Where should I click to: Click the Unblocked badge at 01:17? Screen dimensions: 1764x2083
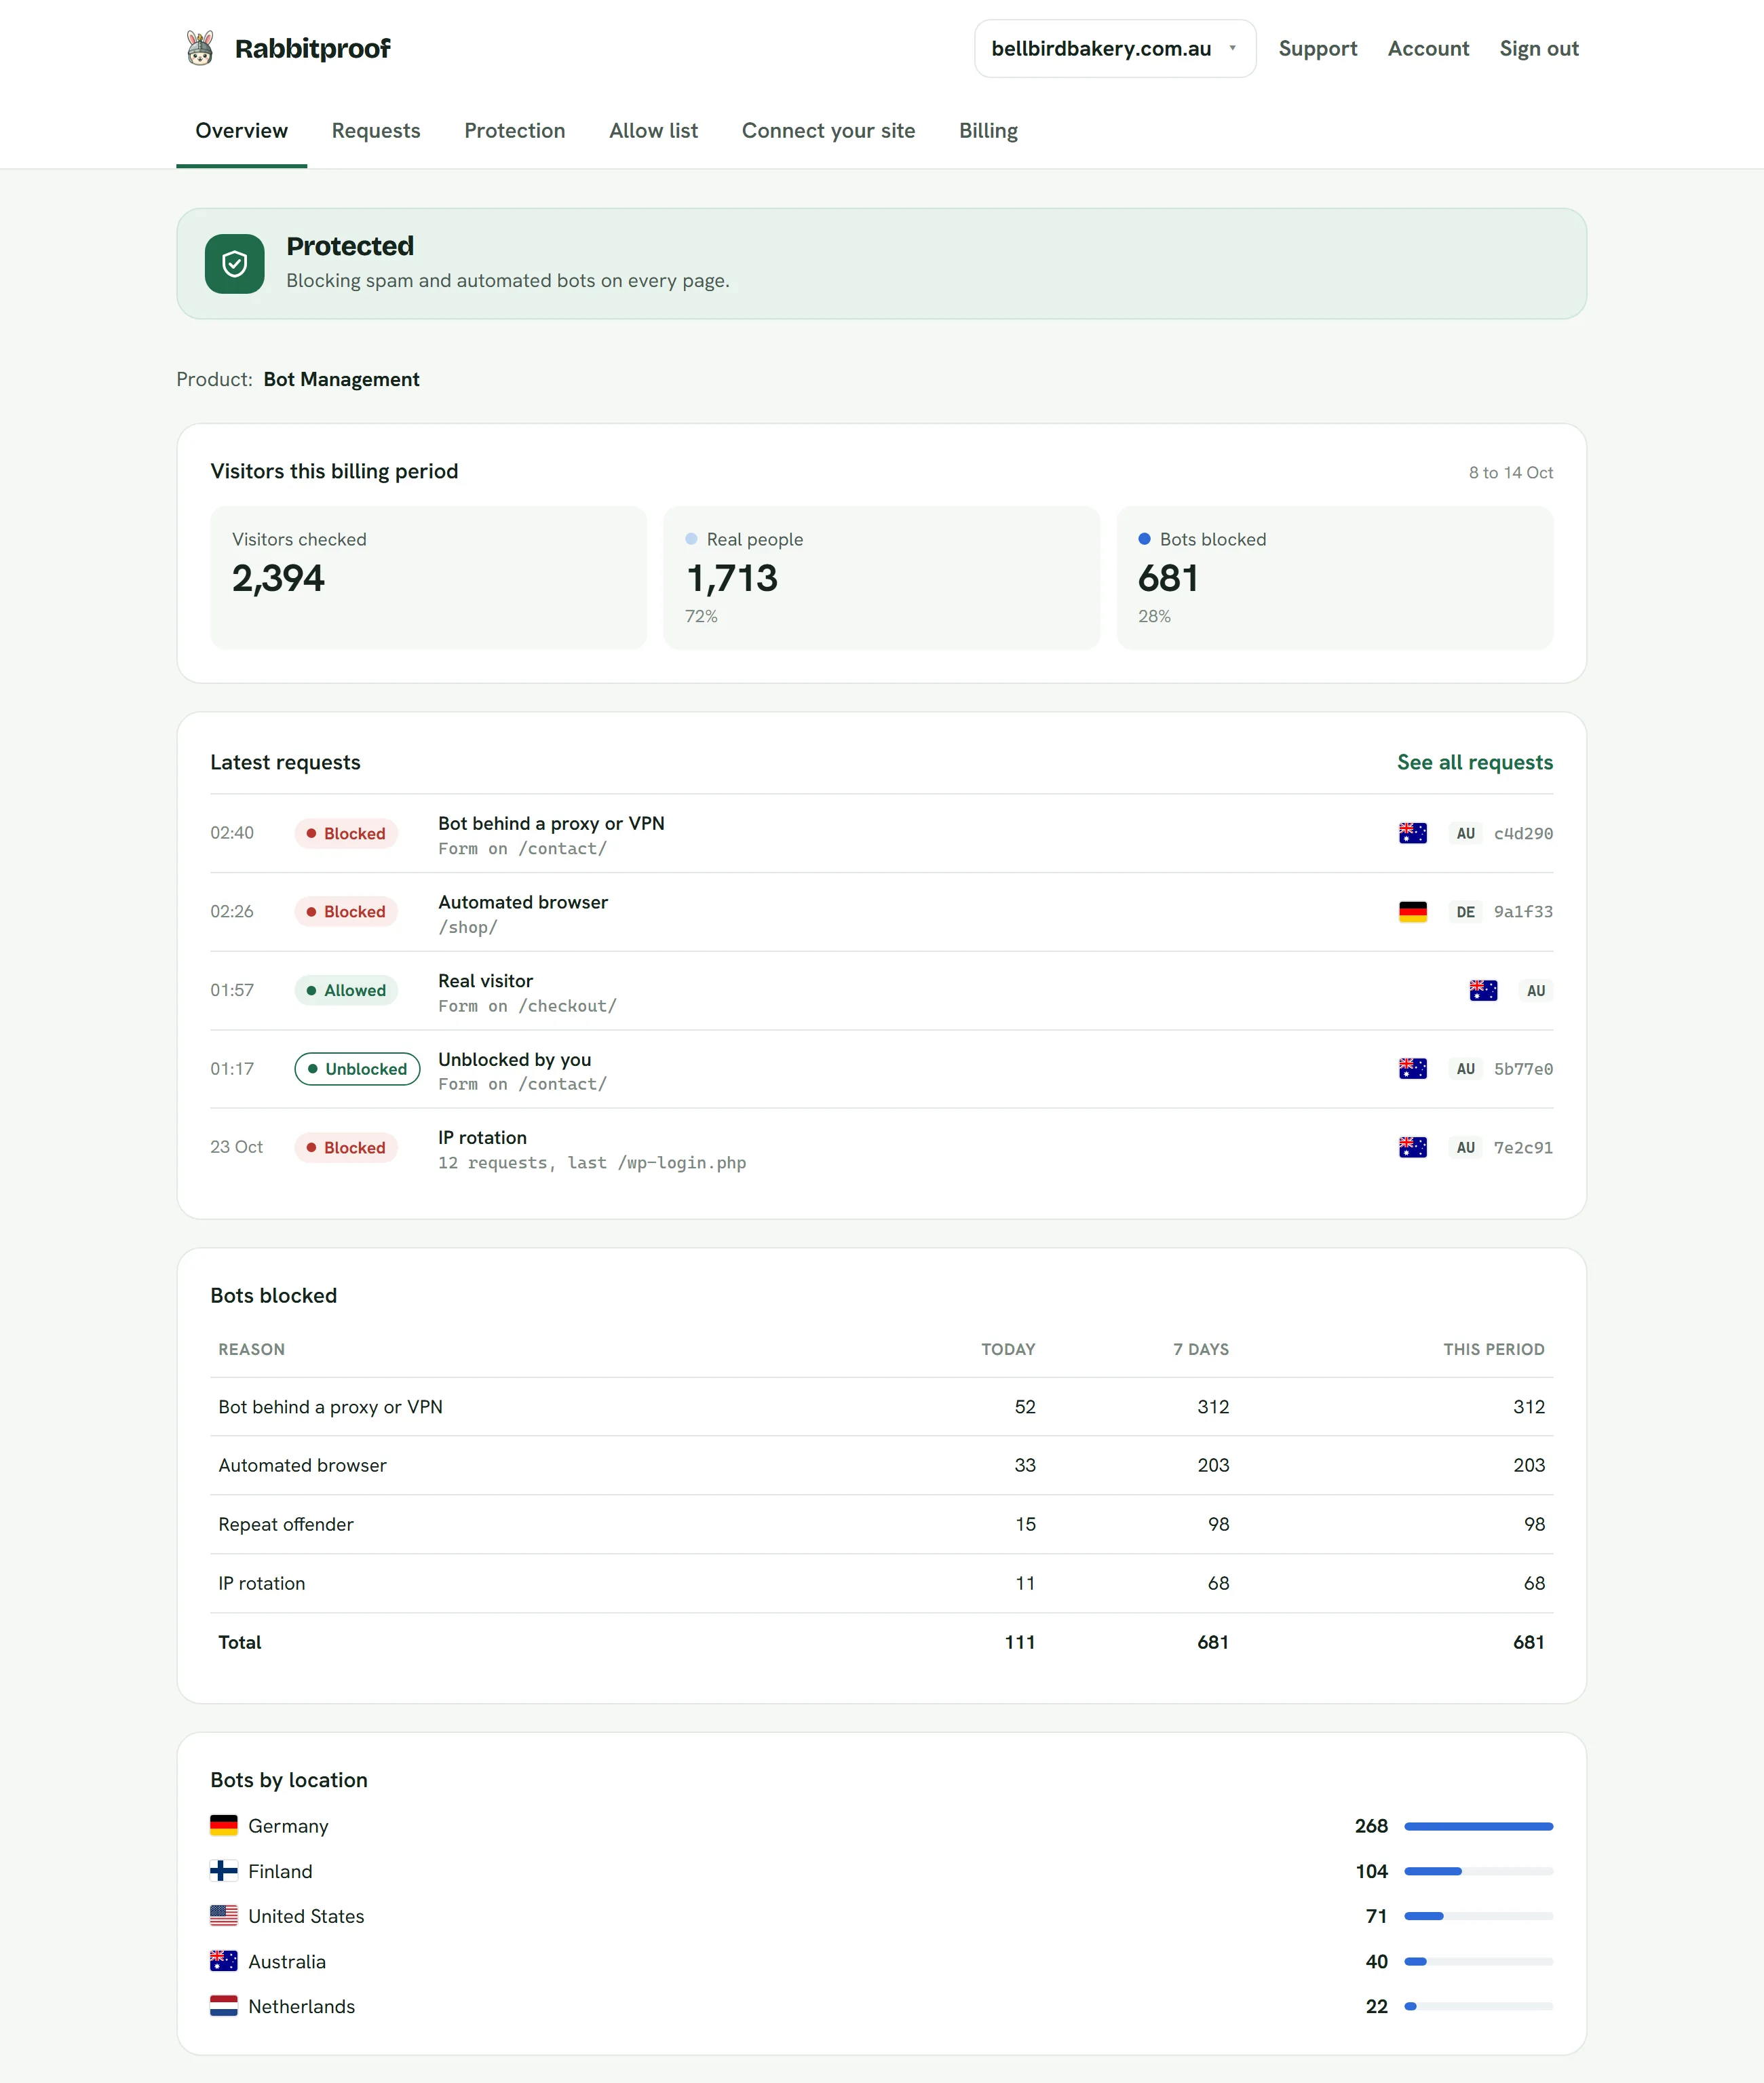[x=357, y=1068]
